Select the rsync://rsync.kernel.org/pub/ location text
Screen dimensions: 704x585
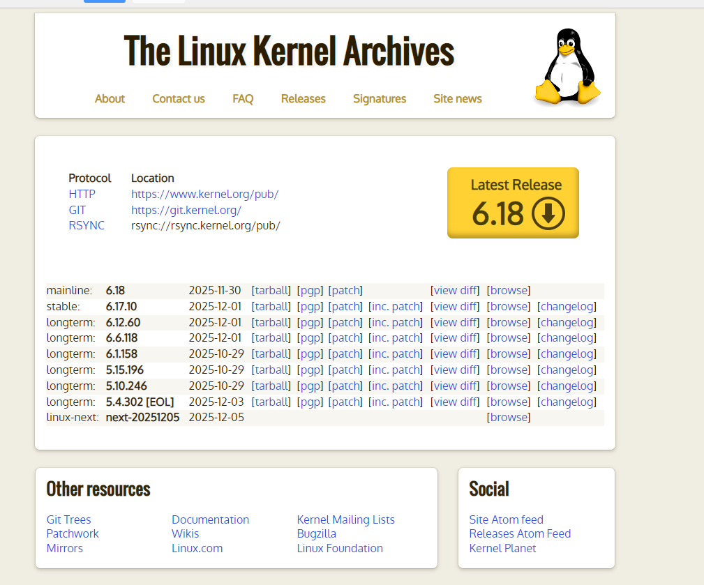click(206, 225)
